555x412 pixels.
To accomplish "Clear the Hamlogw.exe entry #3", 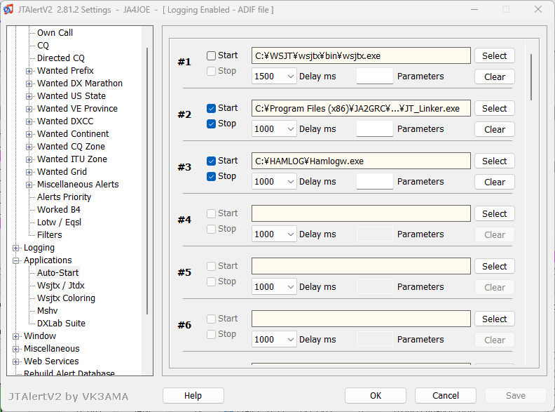I will tap(494, 182).
